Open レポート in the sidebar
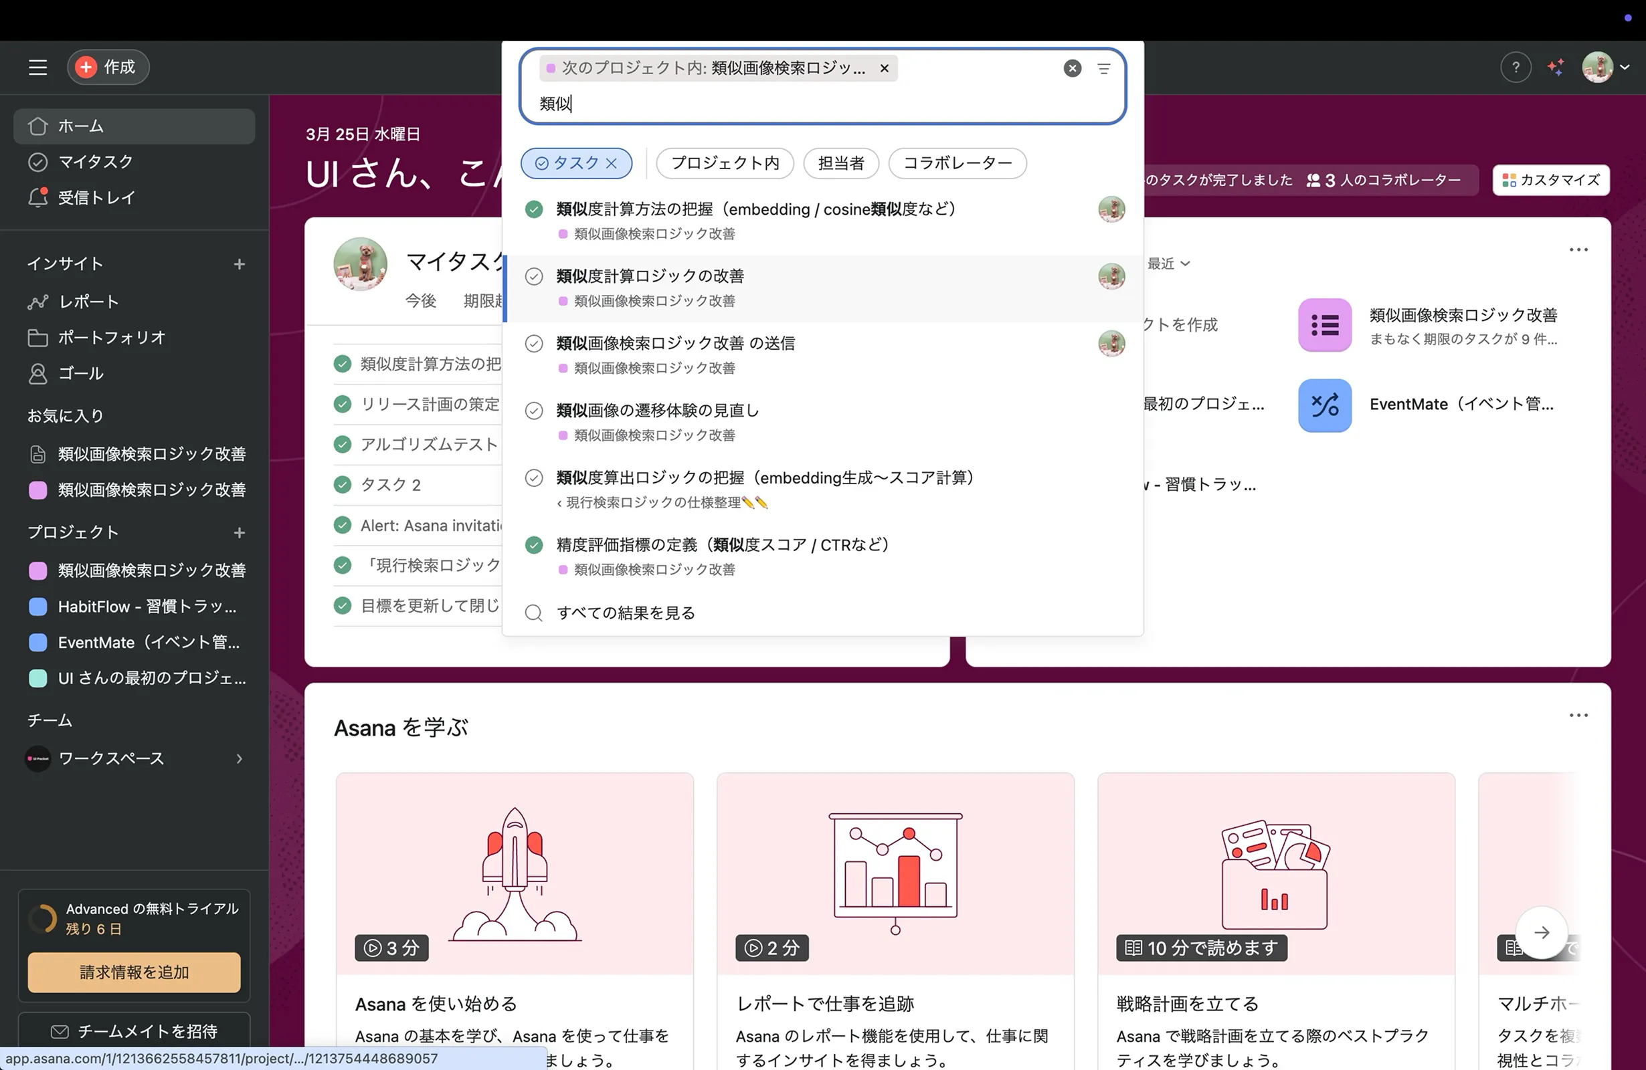1646x1070 pixels. point(134,302)
